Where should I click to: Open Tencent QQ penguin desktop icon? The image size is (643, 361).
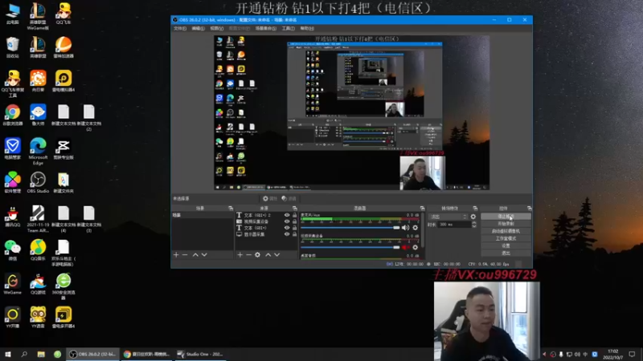click(x=12, y=217)
